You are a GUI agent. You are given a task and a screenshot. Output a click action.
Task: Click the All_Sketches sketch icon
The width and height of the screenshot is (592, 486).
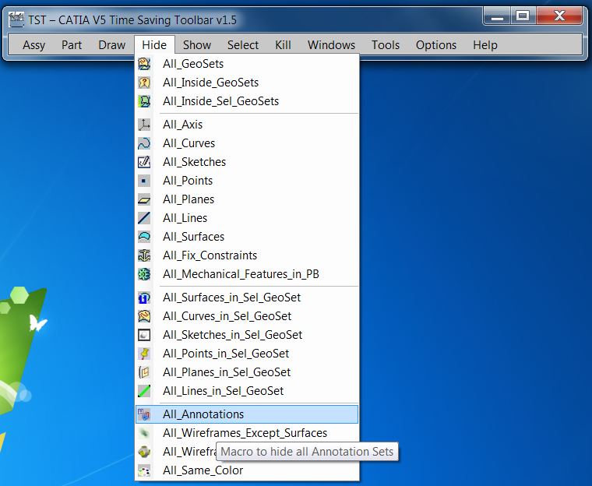[x=144, y=162]
